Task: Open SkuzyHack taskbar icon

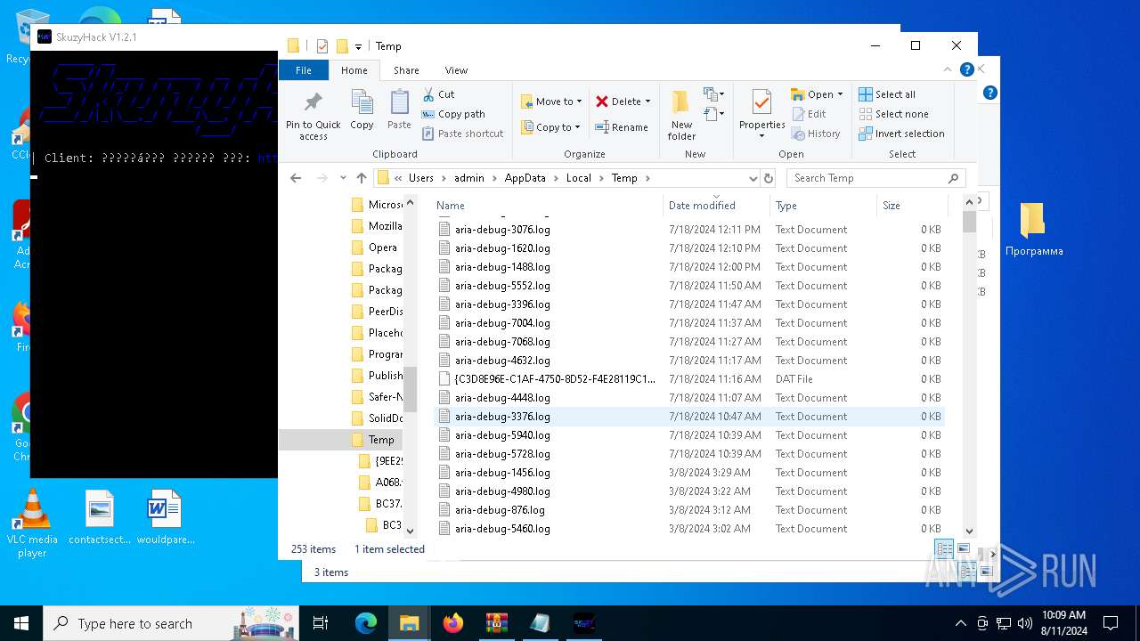Action: (x=583, y=623)
